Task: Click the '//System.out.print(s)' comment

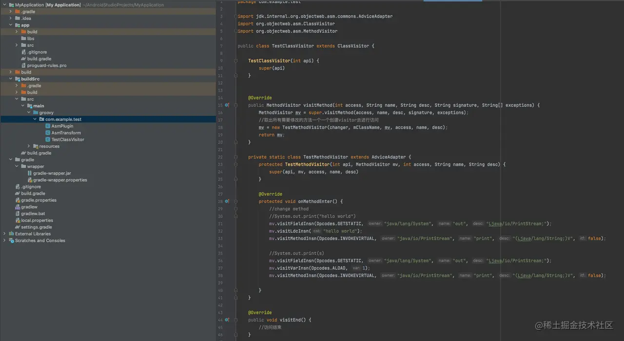Action: (296, 253)
